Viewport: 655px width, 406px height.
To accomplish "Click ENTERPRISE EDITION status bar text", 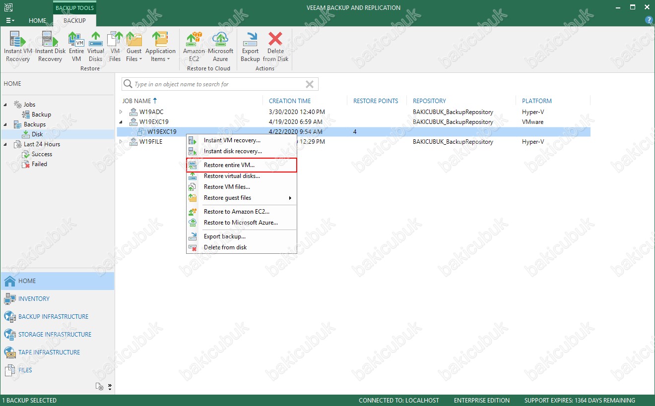I will click(481, 400).
